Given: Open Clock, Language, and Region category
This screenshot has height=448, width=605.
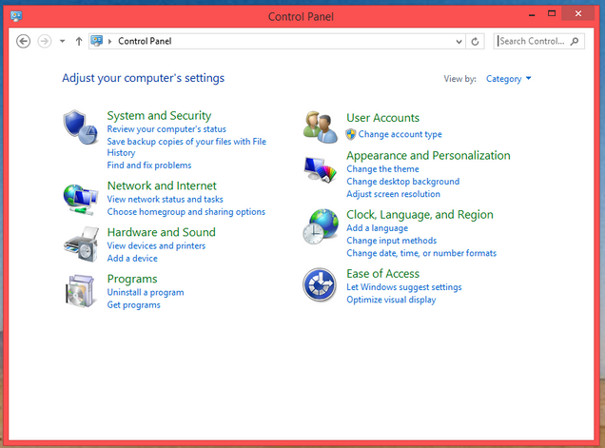Looking at the screenshot, I should pyautogui.click(x=420, y=215).
